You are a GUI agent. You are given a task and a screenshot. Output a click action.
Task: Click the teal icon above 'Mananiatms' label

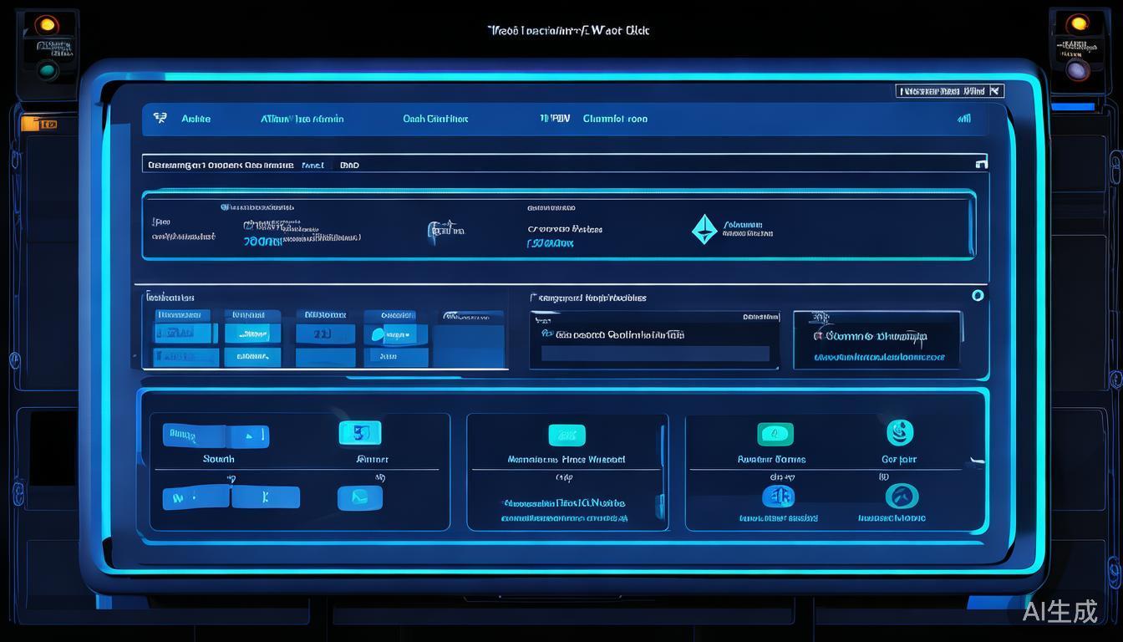(x=567, y=435)
